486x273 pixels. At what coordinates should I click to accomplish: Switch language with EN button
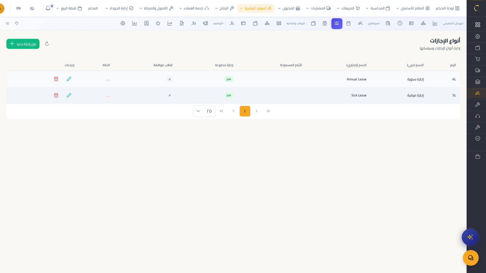tap(19, 8)
